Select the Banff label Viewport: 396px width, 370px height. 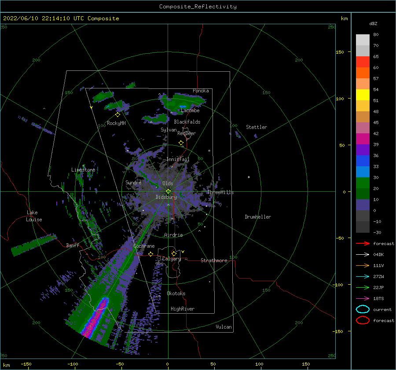click(x=73, y=245)
